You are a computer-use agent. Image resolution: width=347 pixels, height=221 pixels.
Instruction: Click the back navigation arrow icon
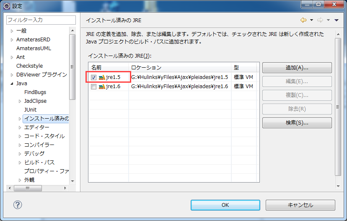coord(303,20)
